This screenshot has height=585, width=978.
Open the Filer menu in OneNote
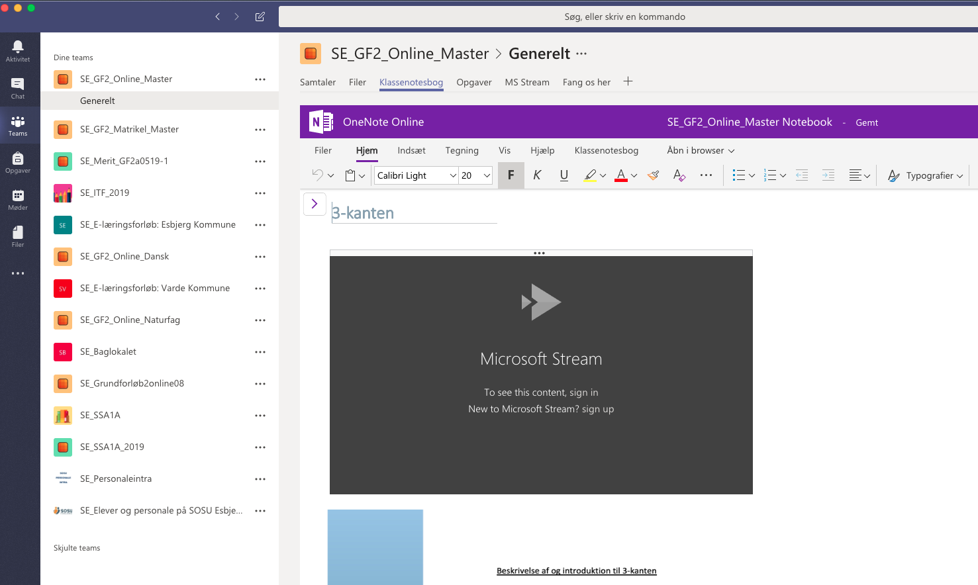[323, 150]
